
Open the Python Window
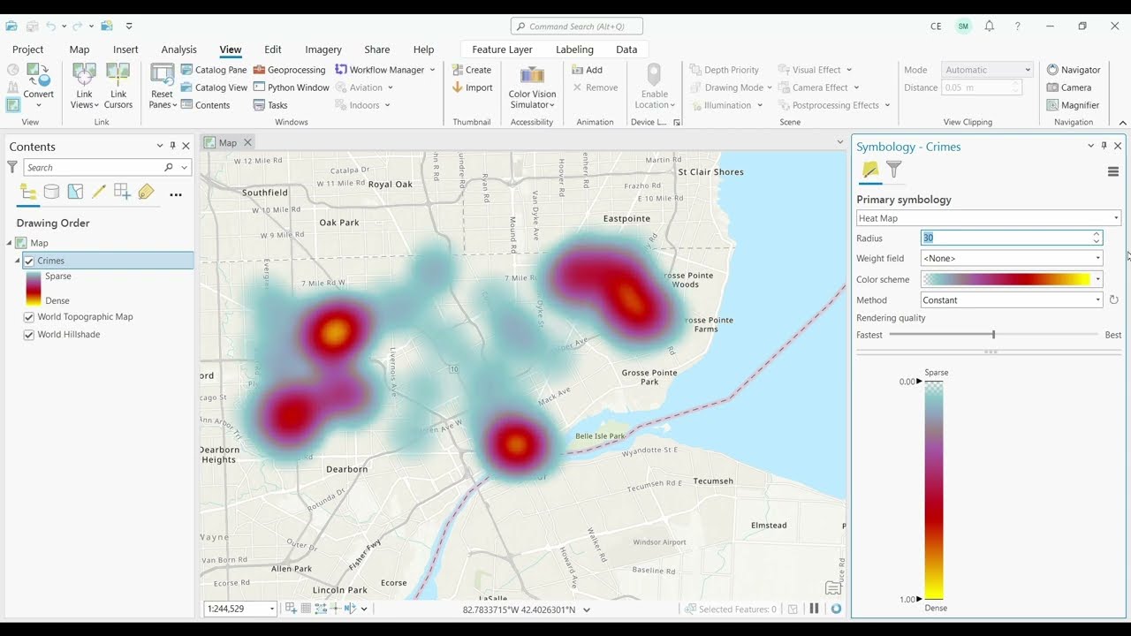pos(291,87)
